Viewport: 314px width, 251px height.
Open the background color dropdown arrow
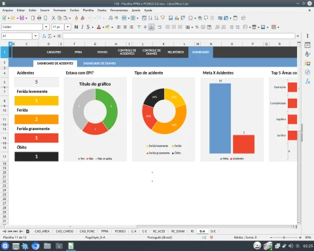point(112,27)
